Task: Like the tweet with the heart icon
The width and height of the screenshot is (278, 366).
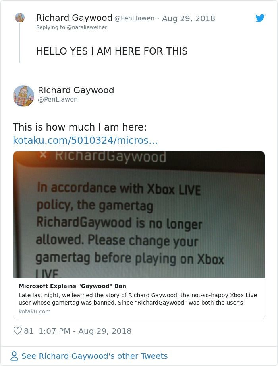Action: tap(17, 331)
